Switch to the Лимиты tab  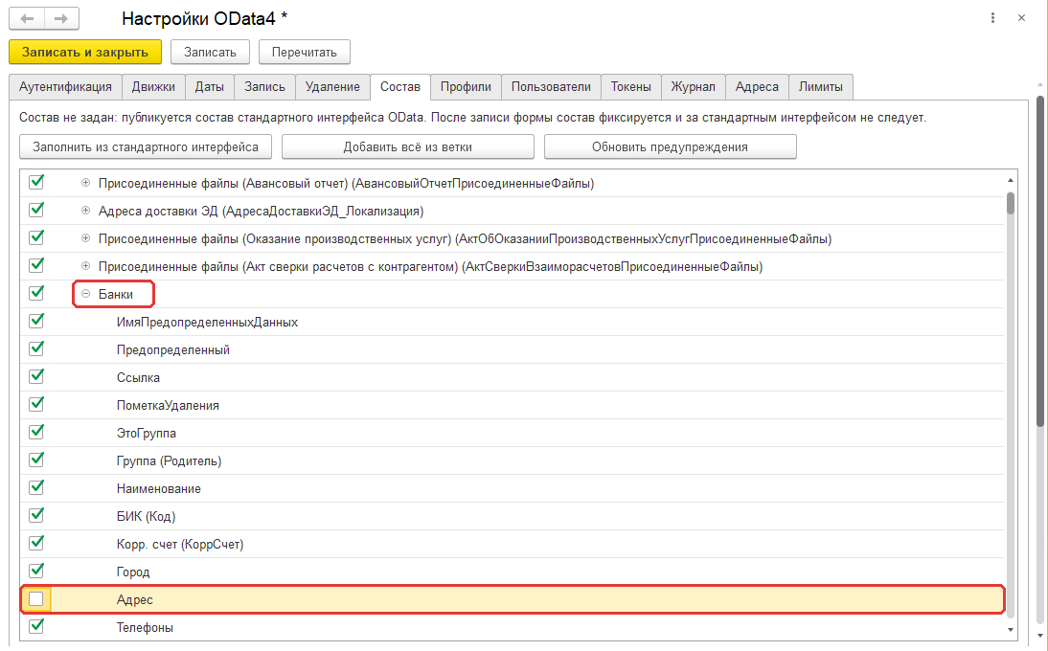tap(821, 87)
